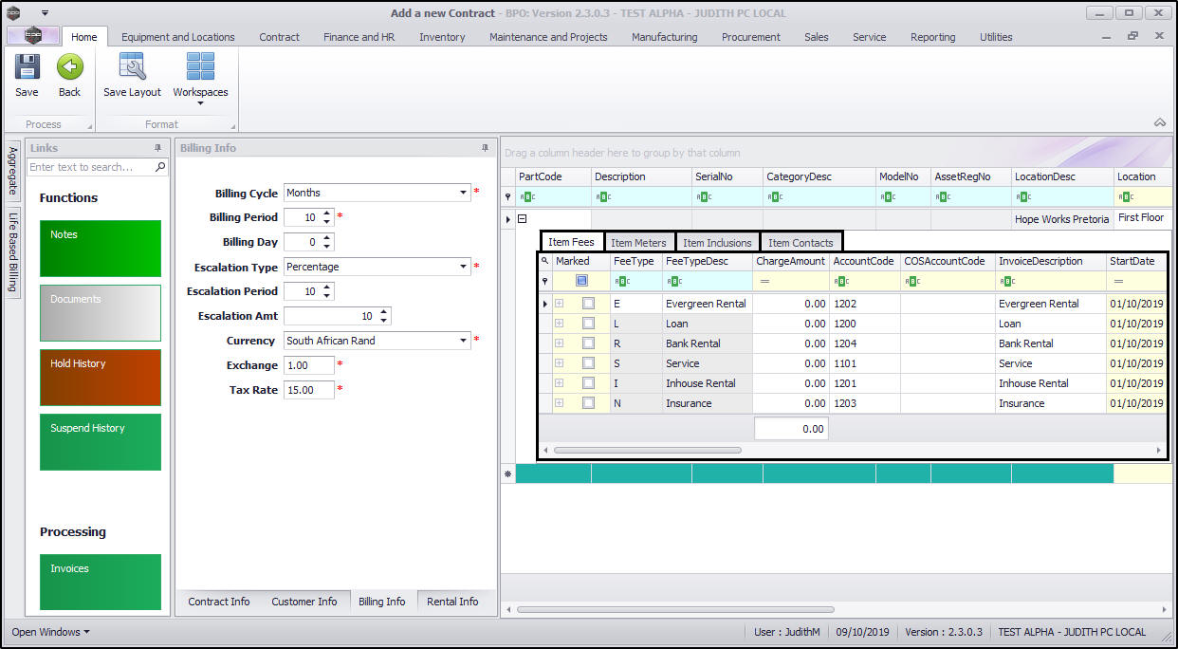Tick the Marked checkbox for Bank Rental
Screen dimensions: 1178x649
588,343
